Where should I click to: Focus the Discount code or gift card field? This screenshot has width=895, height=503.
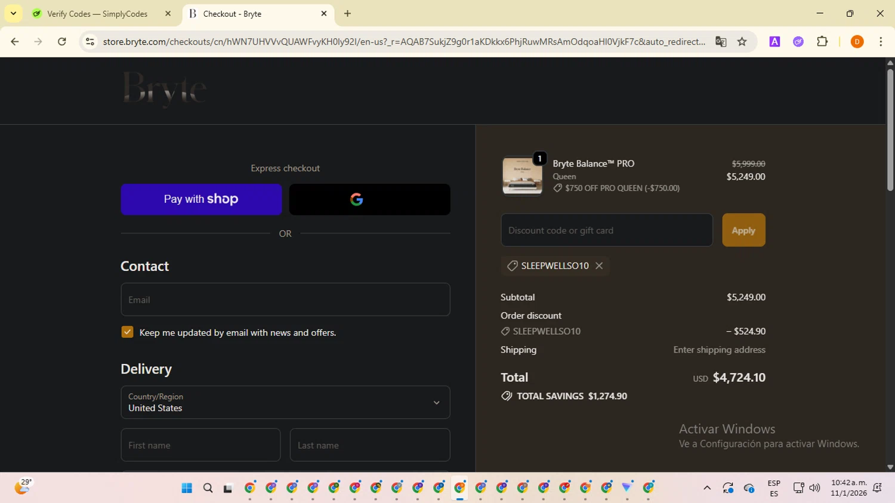pyautogui.click(x=607, y=230)
